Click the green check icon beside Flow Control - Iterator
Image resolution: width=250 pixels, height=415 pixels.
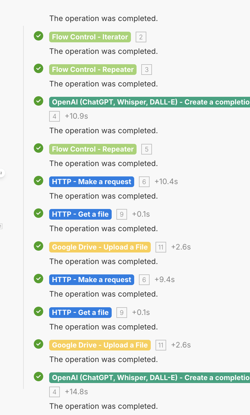coord(39,36)
